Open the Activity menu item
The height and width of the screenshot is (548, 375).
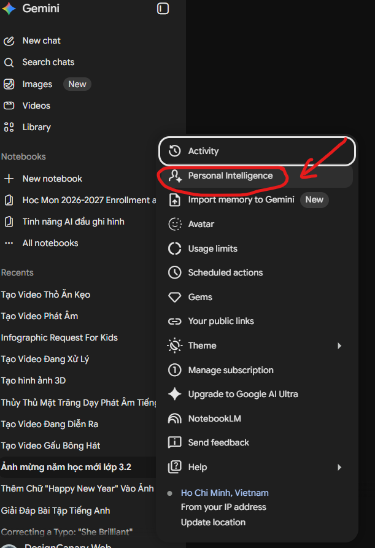257,151
